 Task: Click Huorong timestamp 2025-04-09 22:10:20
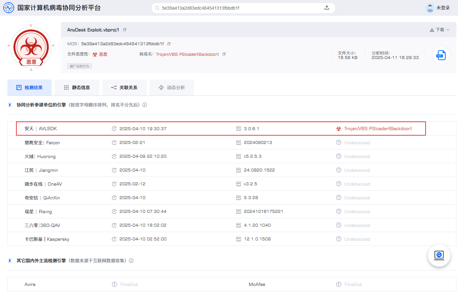(143, 156)
